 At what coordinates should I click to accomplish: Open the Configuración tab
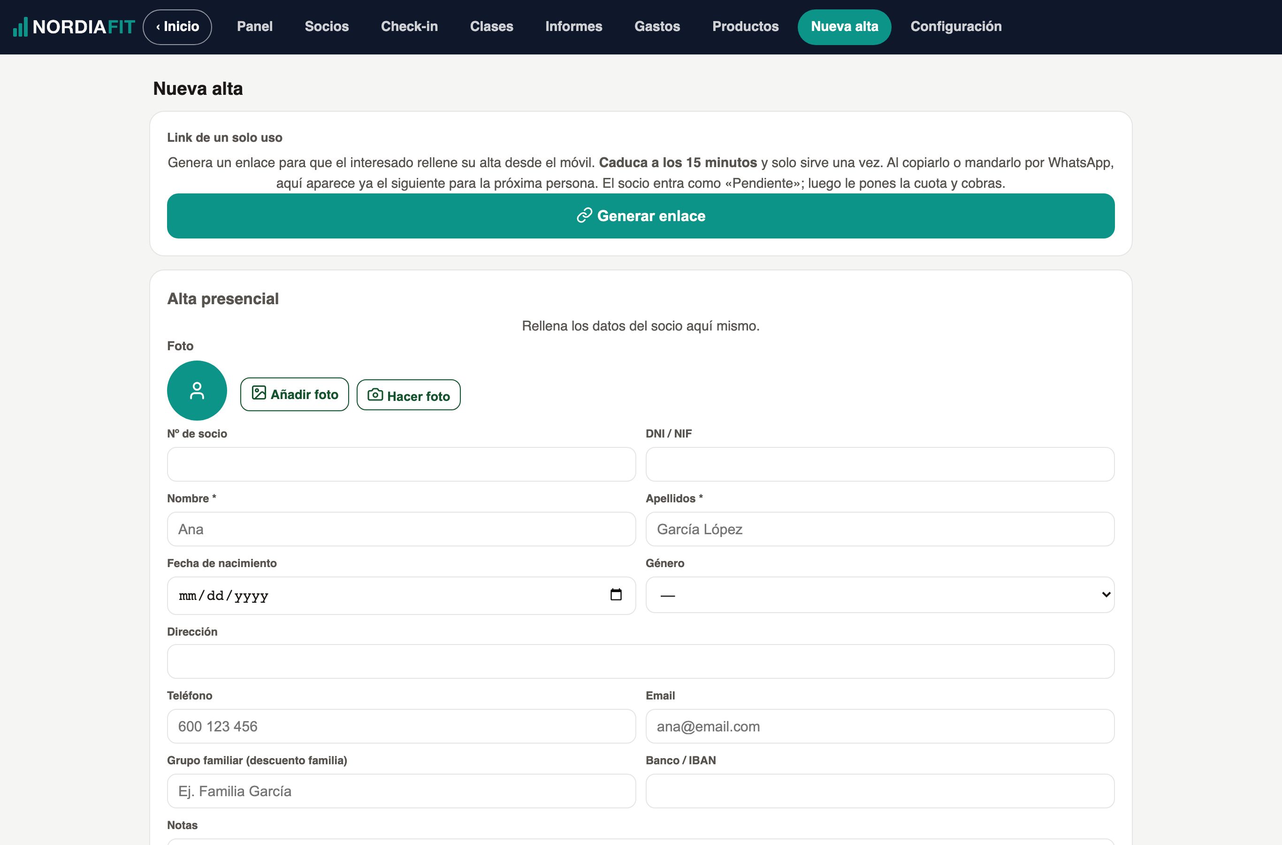956,27
